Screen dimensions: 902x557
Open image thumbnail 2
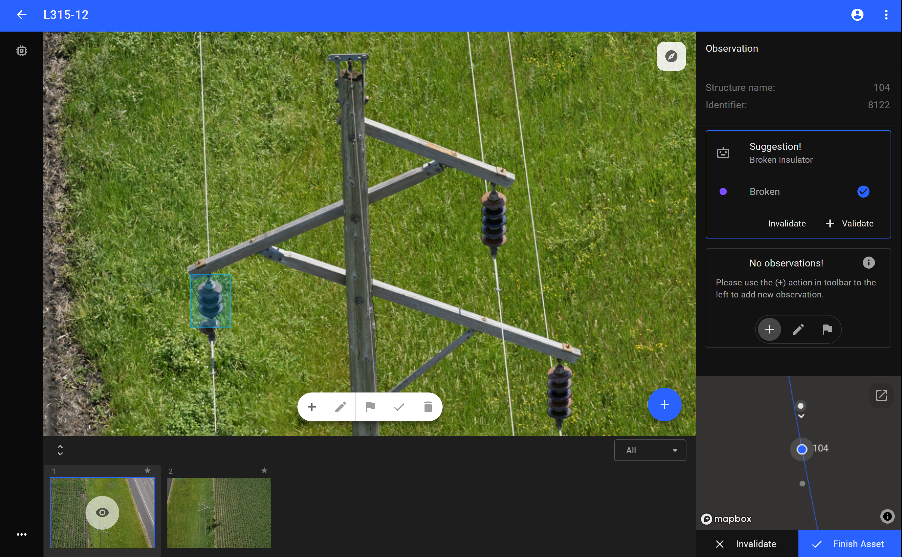[x=219, y=512]
